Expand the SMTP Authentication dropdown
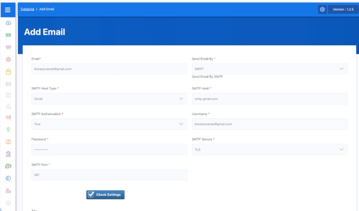359x211 pixels. tap(109, 124)
